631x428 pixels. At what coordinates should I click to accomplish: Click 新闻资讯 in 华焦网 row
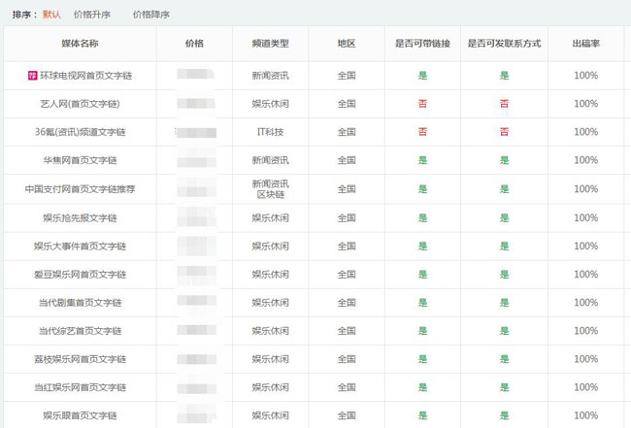click(x=271, y=160)
